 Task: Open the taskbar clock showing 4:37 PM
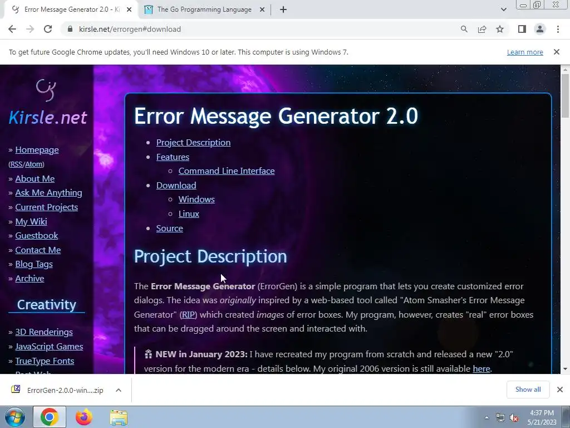(x=542, y=417)
